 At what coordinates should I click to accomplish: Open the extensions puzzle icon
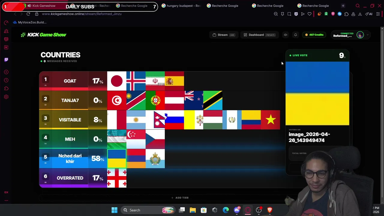point(346,14)
